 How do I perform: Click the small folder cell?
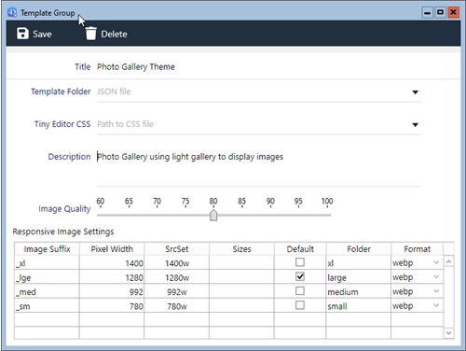click(x=359, y=306)
